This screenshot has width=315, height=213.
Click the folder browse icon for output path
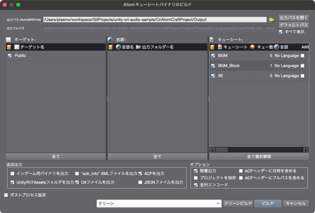pos(272,19)
